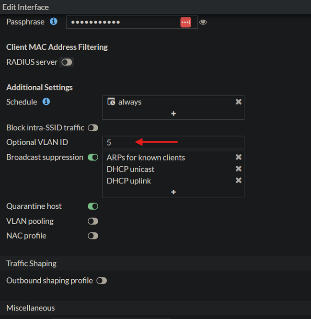Screen dimensions: 311x319
Task: Enable Block intra-SSID traffic
Action: pos(93,128)
